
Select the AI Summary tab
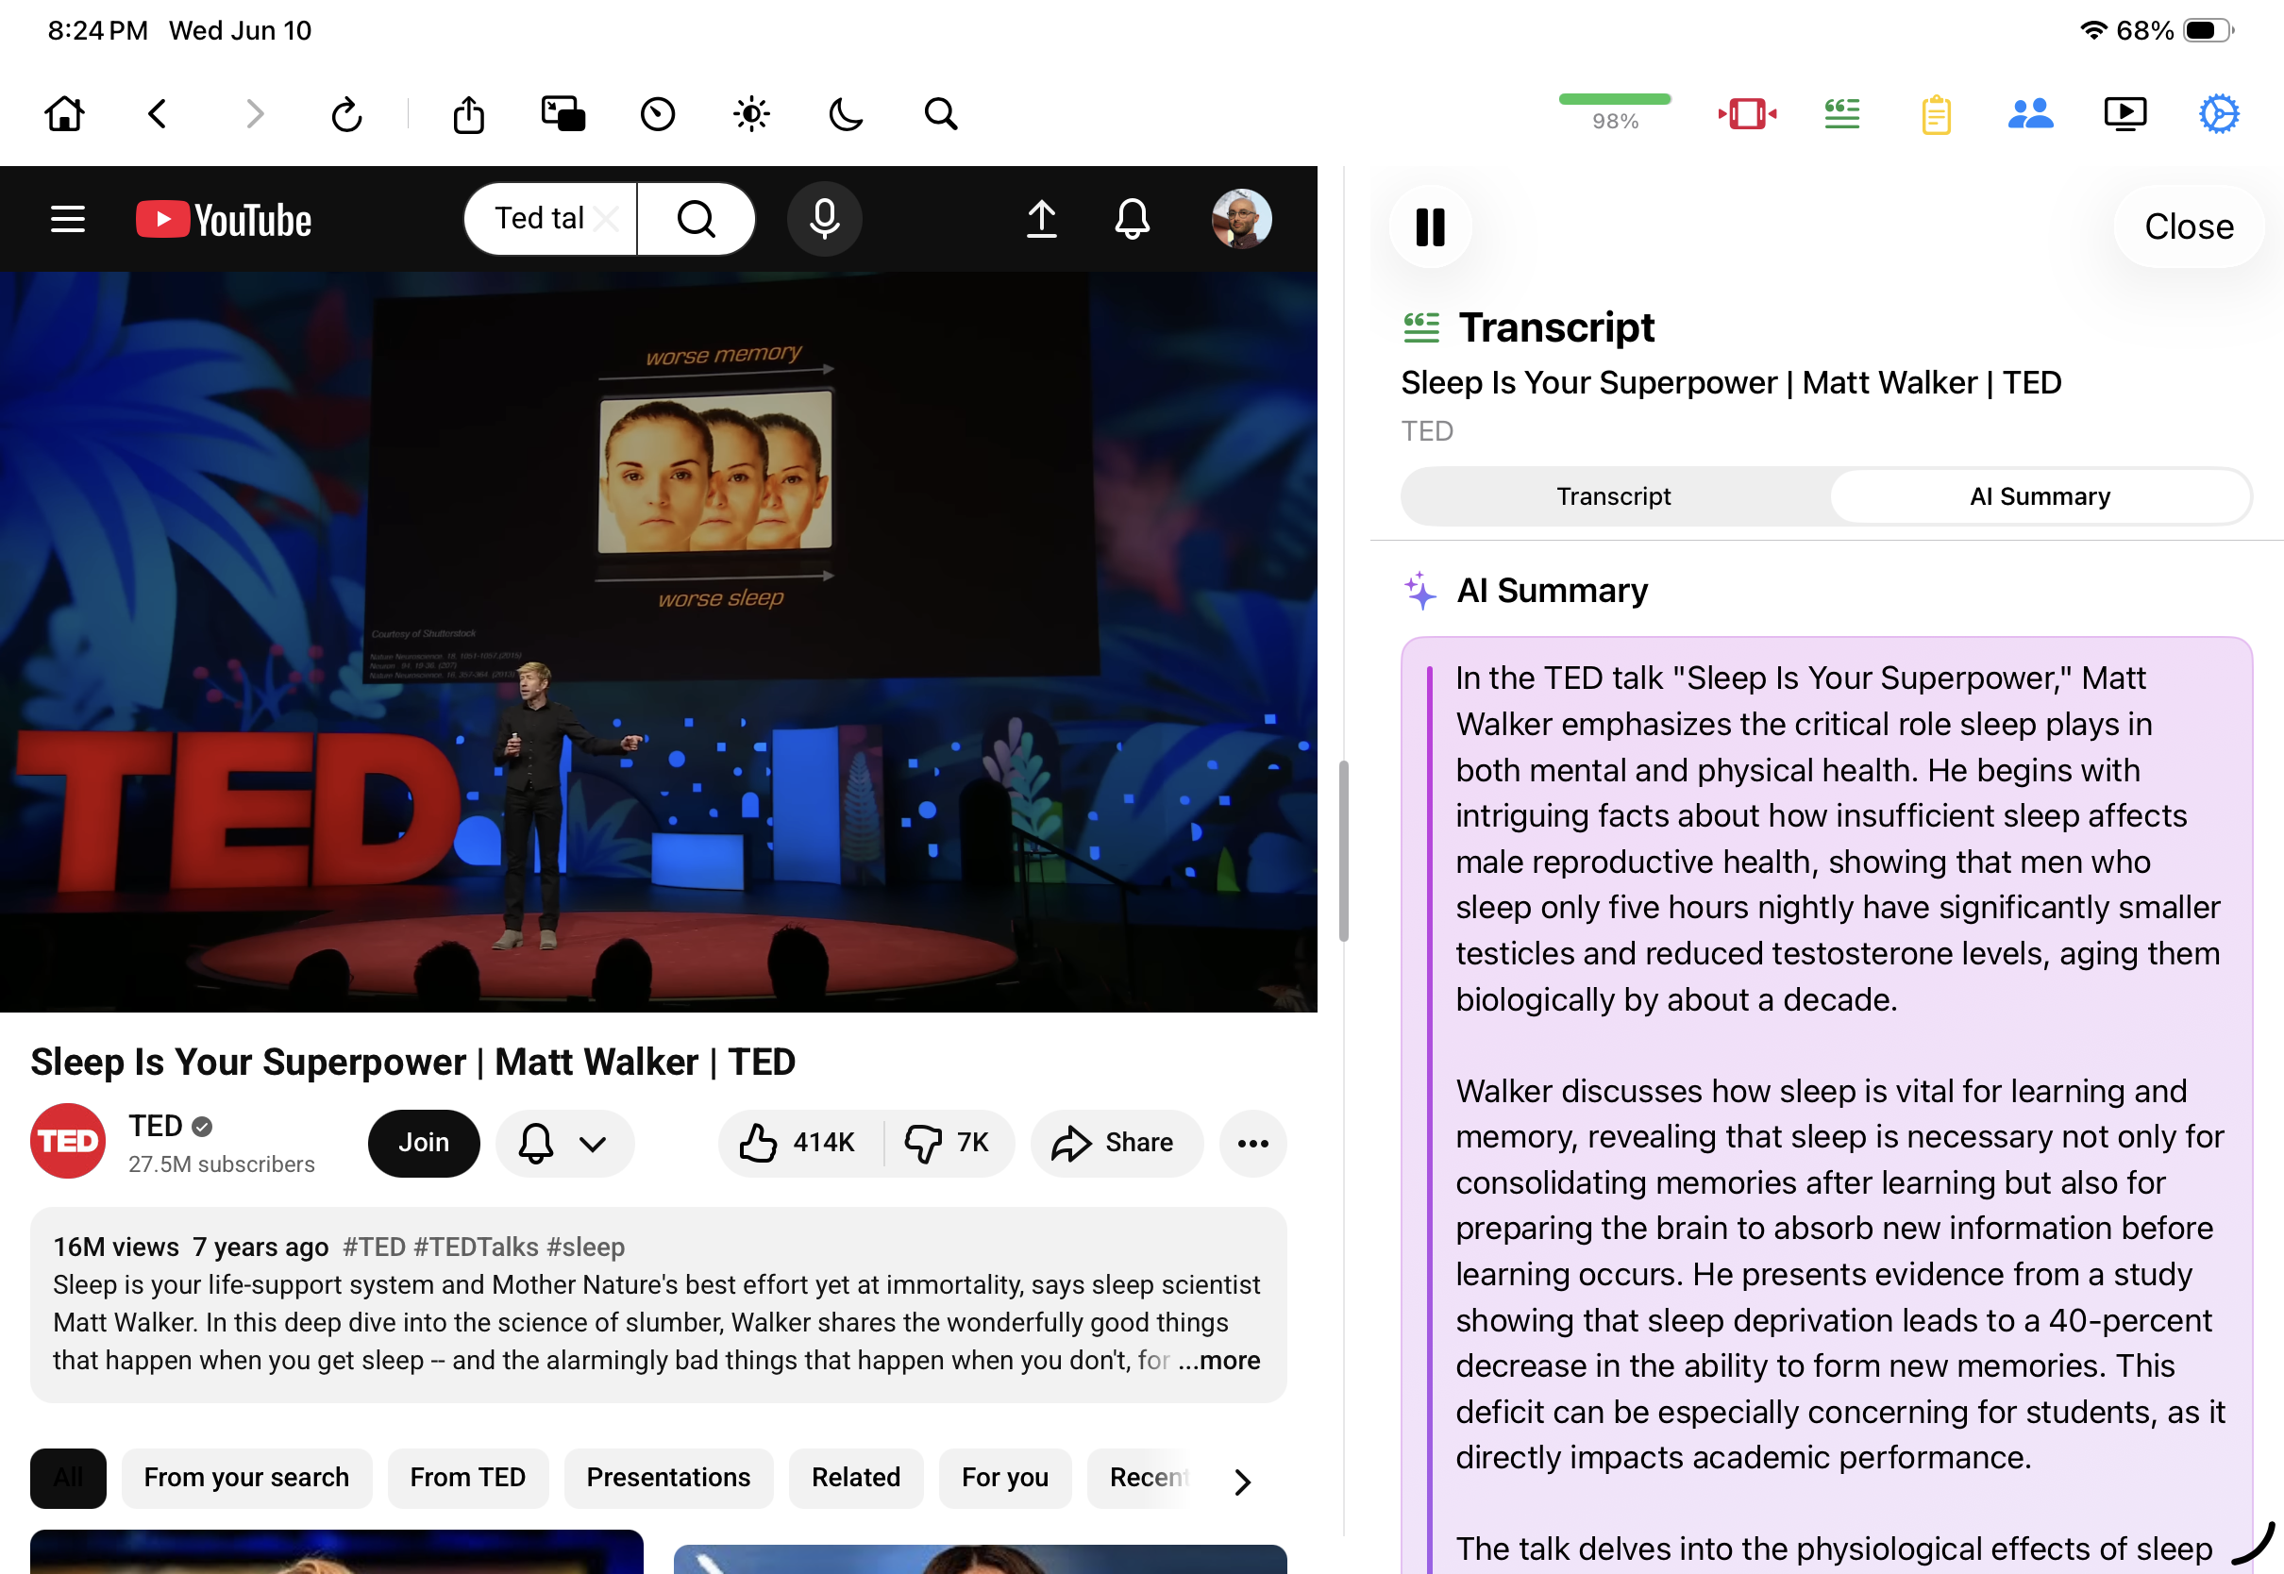pos(2040,496)
